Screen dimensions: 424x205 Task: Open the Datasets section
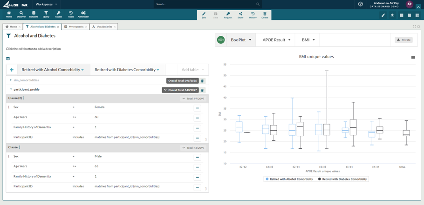(x=34, y=14)
